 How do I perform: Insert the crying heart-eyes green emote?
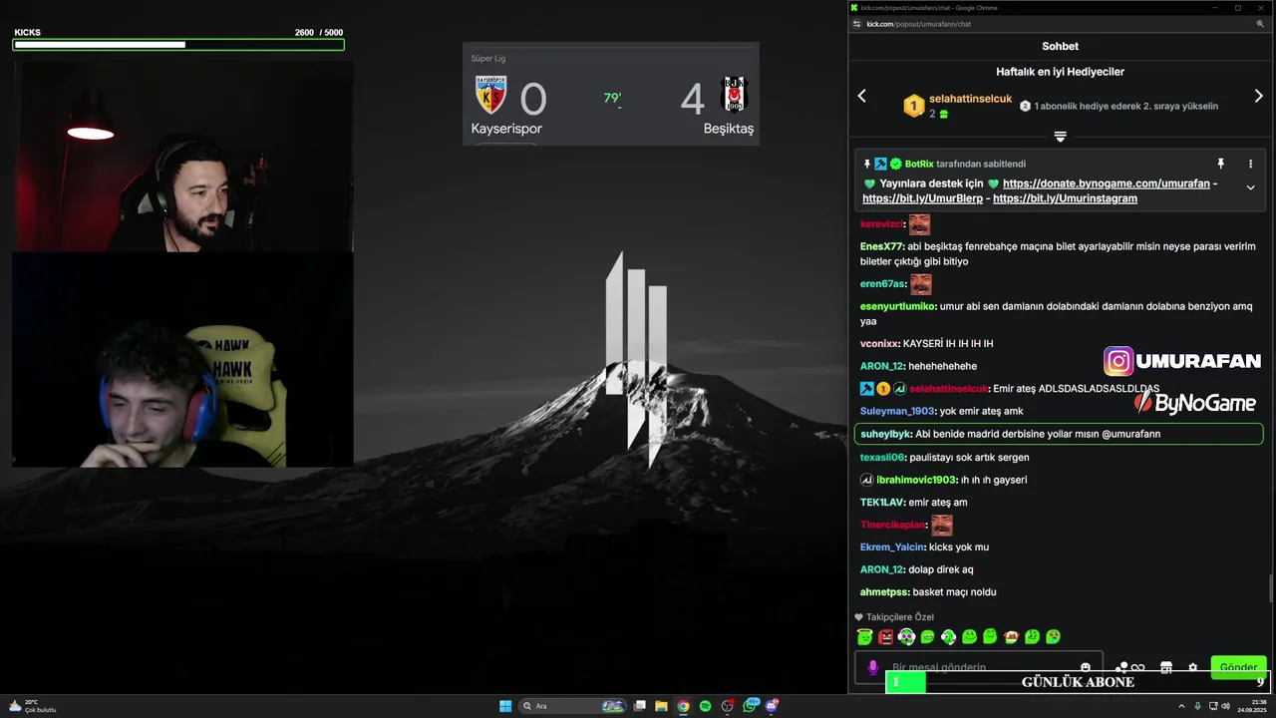coord(1053,636)
